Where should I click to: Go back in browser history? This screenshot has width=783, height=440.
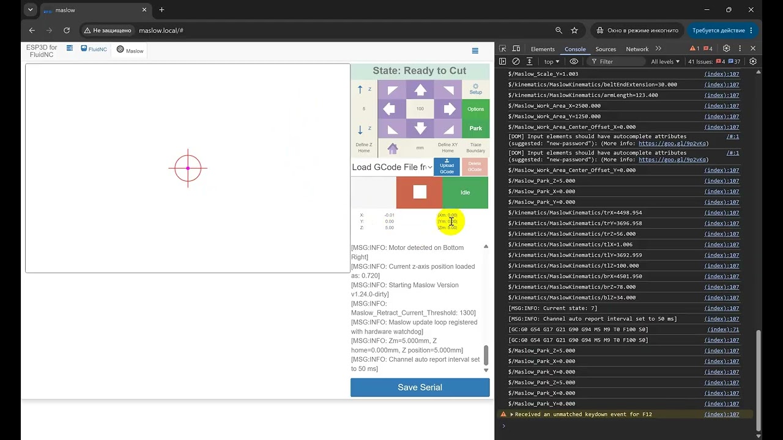[x=32, y=30]
